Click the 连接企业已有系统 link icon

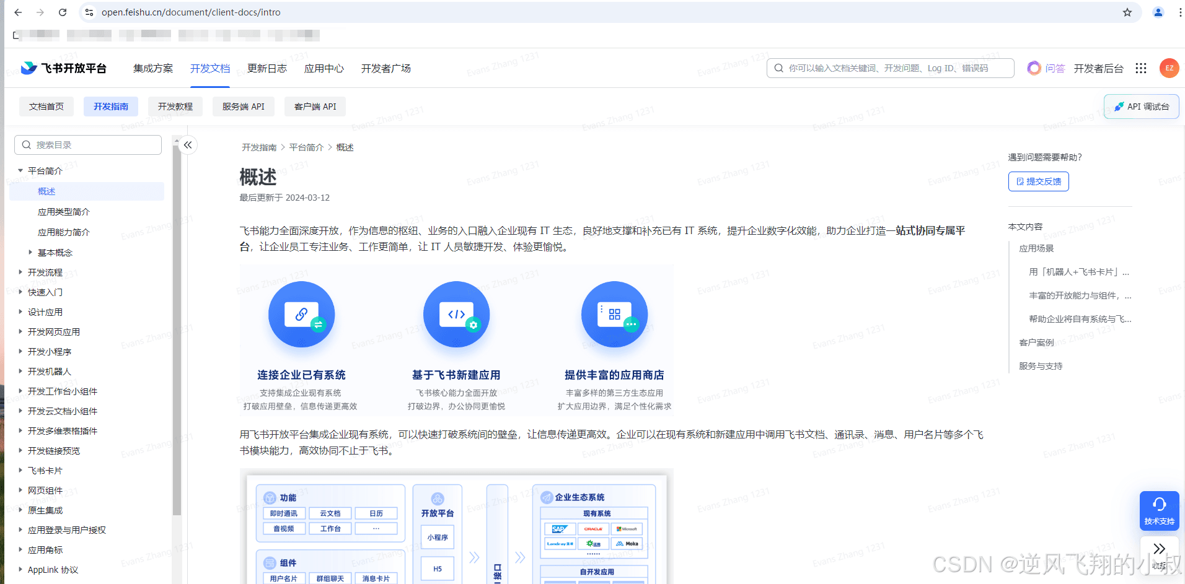(x=301, y=315)
